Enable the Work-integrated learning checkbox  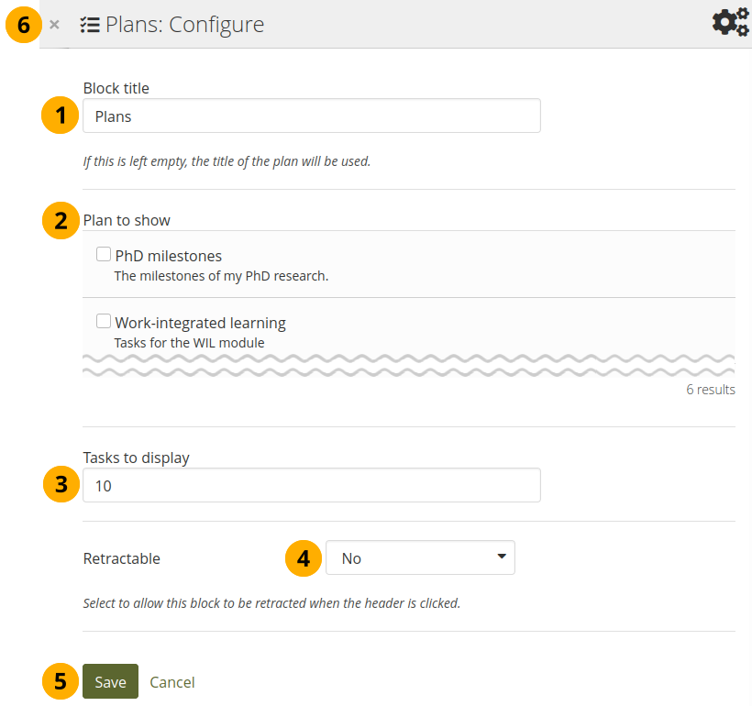click(x=104, y=322)
